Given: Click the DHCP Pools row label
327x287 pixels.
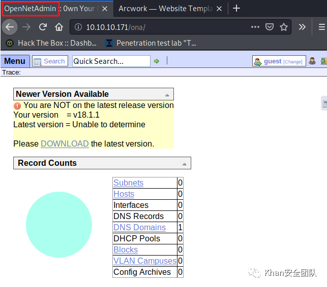Looking at the screenshot, I should tap(137, 238).
